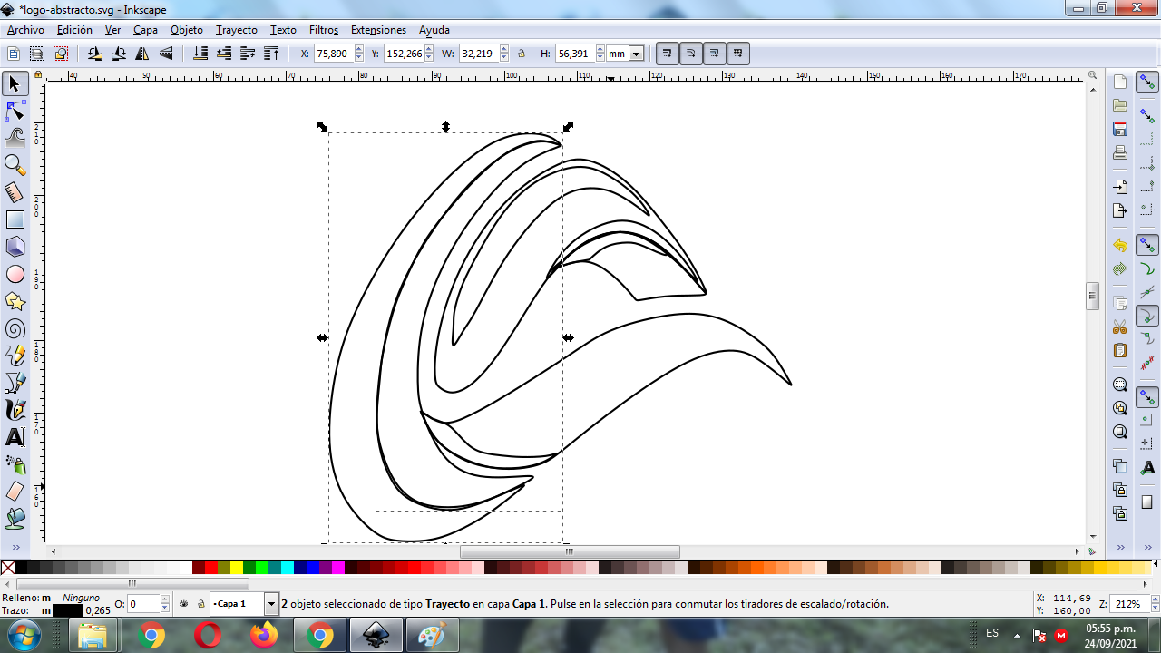Select the Text tool in left toolbox
Viewport: 1161px width, 653px height.
tap(15, 437)
